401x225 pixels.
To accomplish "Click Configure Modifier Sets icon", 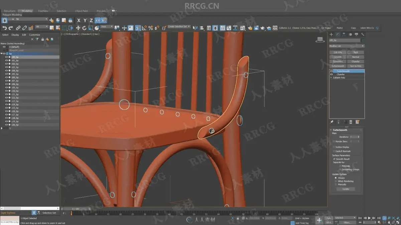I will tap(357, 122).
